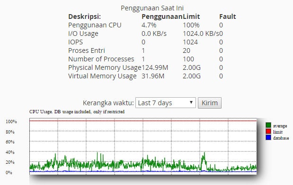Select the I/O value 0.0 KB/s
This screenshot has height=185, width=293.
[x=154, y=34]
